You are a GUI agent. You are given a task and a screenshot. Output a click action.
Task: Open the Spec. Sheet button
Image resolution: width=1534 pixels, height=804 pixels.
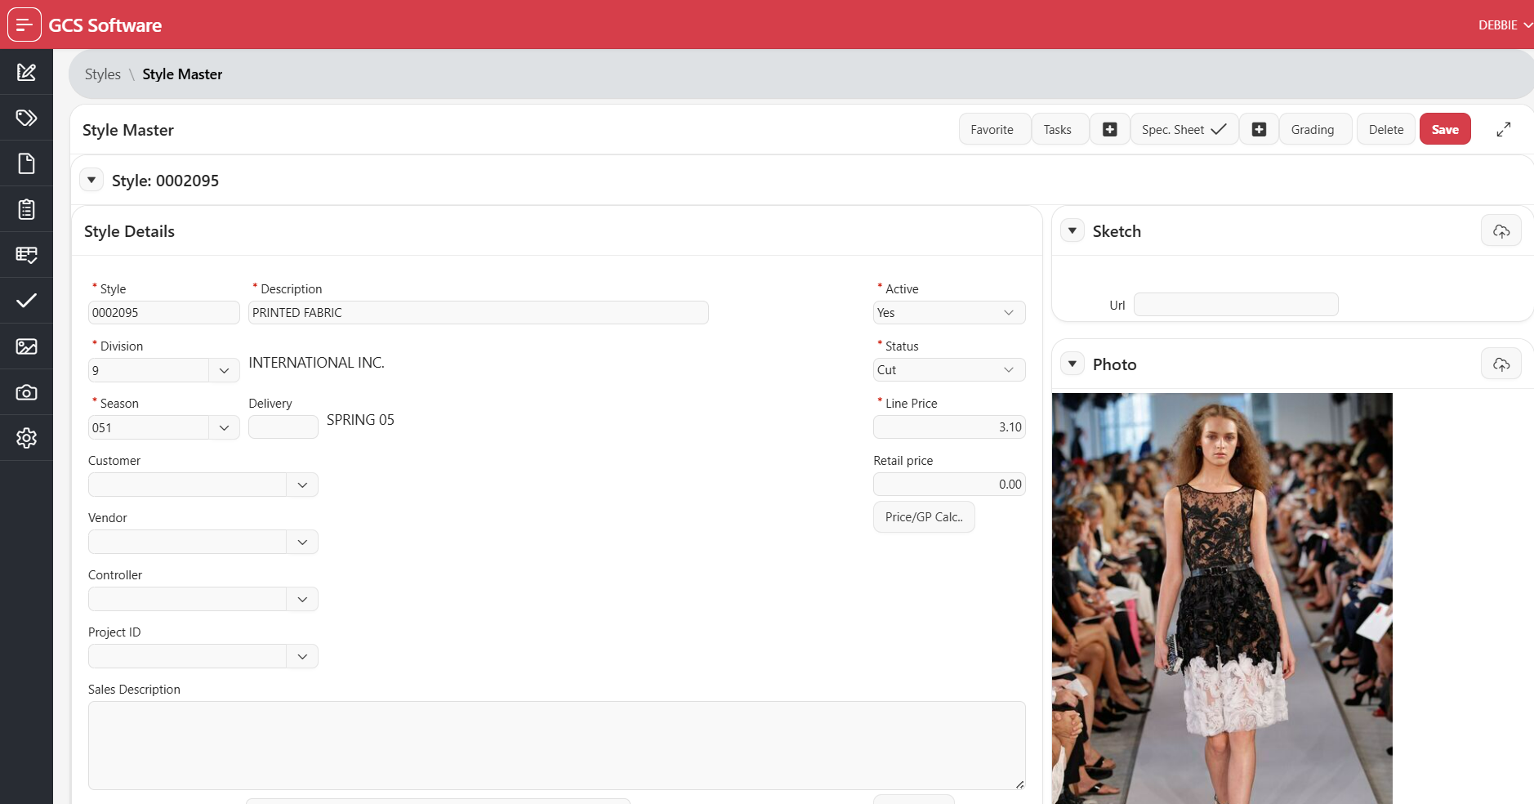[x=1184, y=129]
